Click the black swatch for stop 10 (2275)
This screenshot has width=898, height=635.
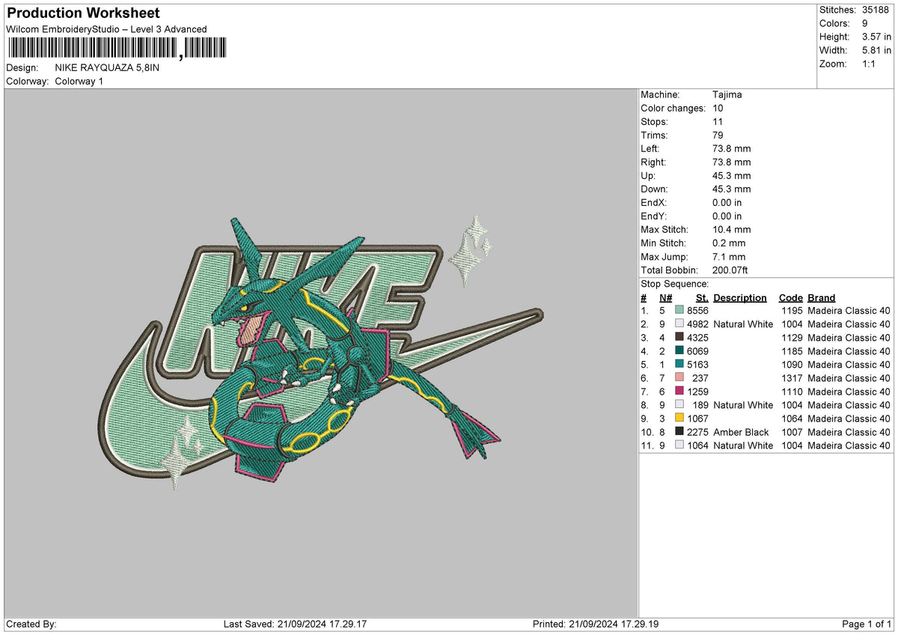[679, 432]
